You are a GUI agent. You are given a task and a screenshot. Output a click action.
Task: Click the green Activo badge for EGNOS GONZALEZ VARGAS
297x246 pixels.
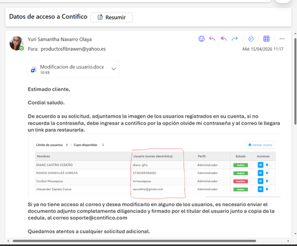click(241, 173)
